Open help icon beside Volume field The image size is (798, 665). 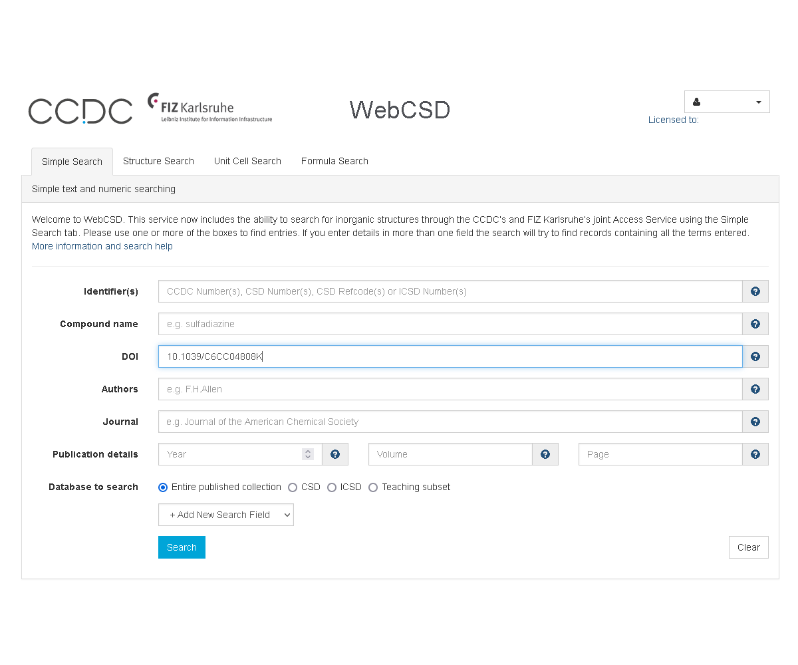tap(545, 454)
